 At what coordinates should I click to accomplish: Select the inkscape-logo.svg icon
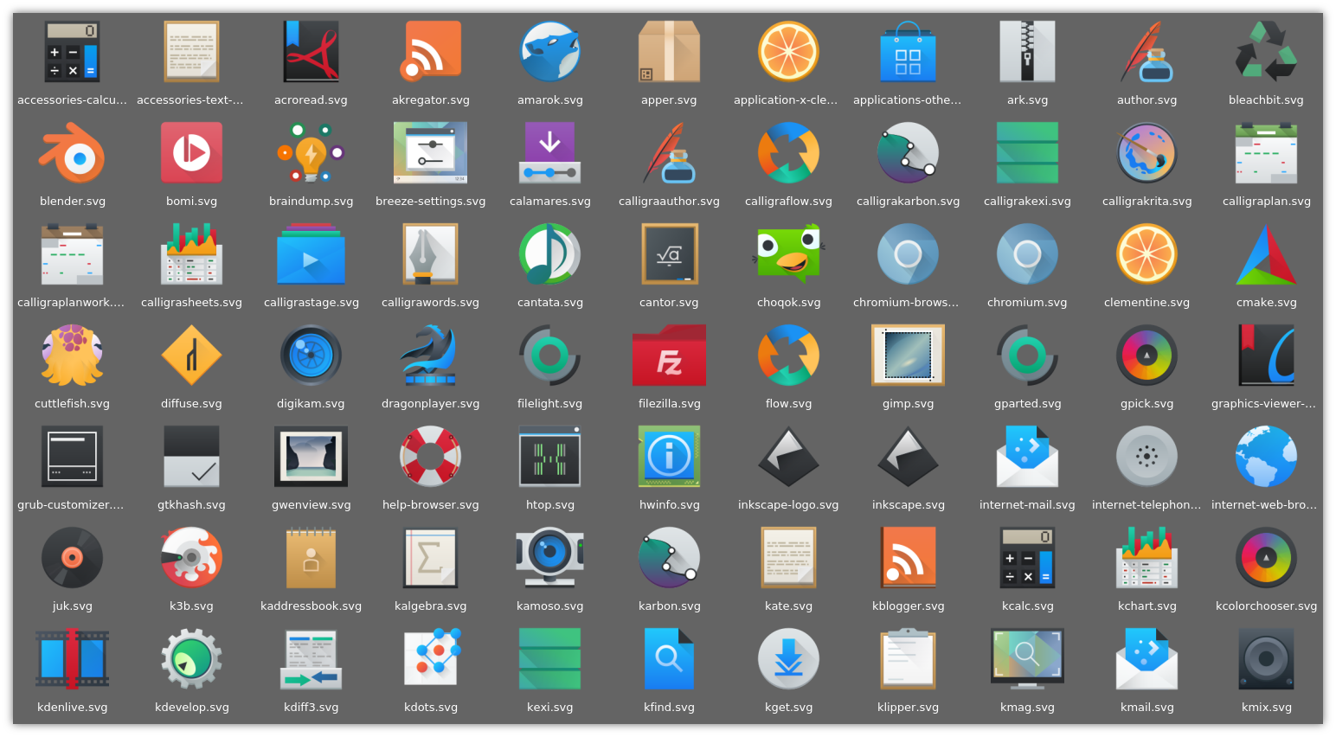coord(788,456)
